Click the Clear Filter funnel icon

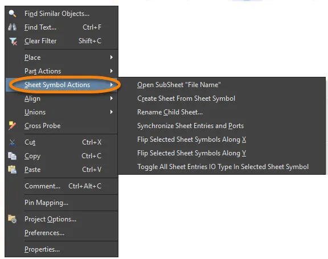coord(13,41)
